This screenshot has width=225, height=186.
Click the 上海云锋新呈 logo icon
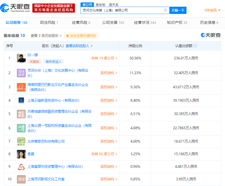click(x=21, y=100)
